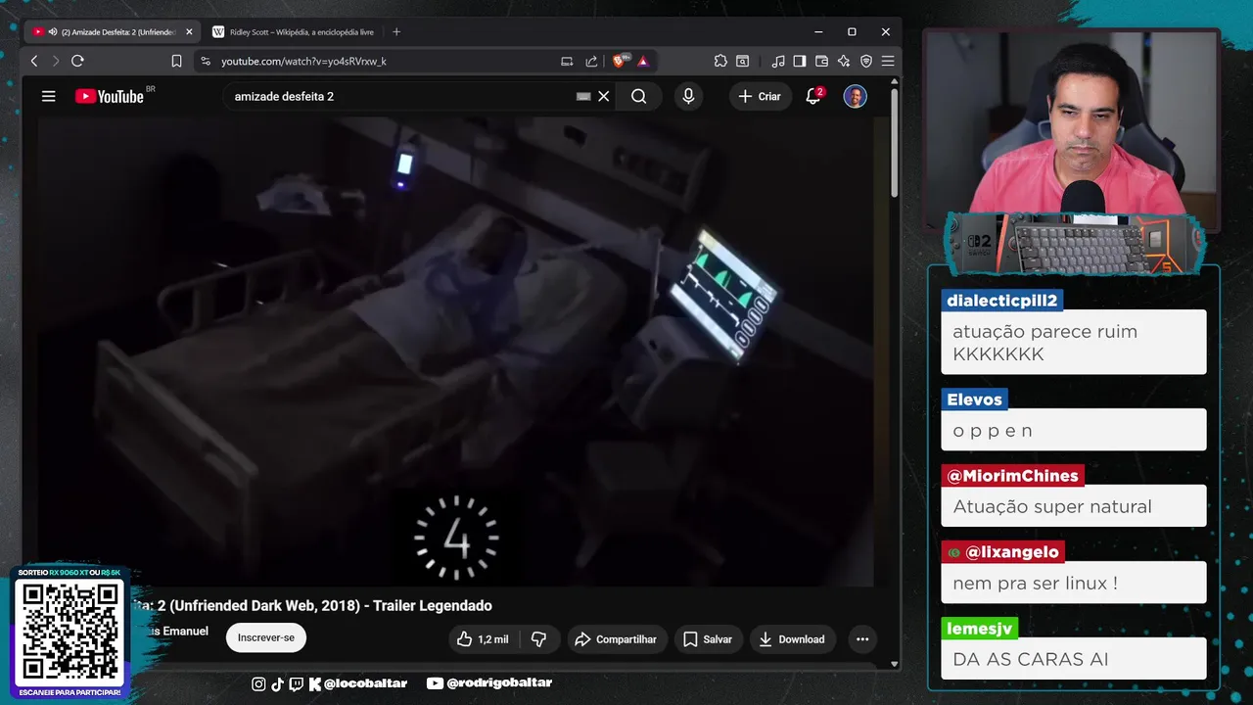Screen dimensions: 1253x705
Task: Open the Criar create menu
Action: (760, 96)
